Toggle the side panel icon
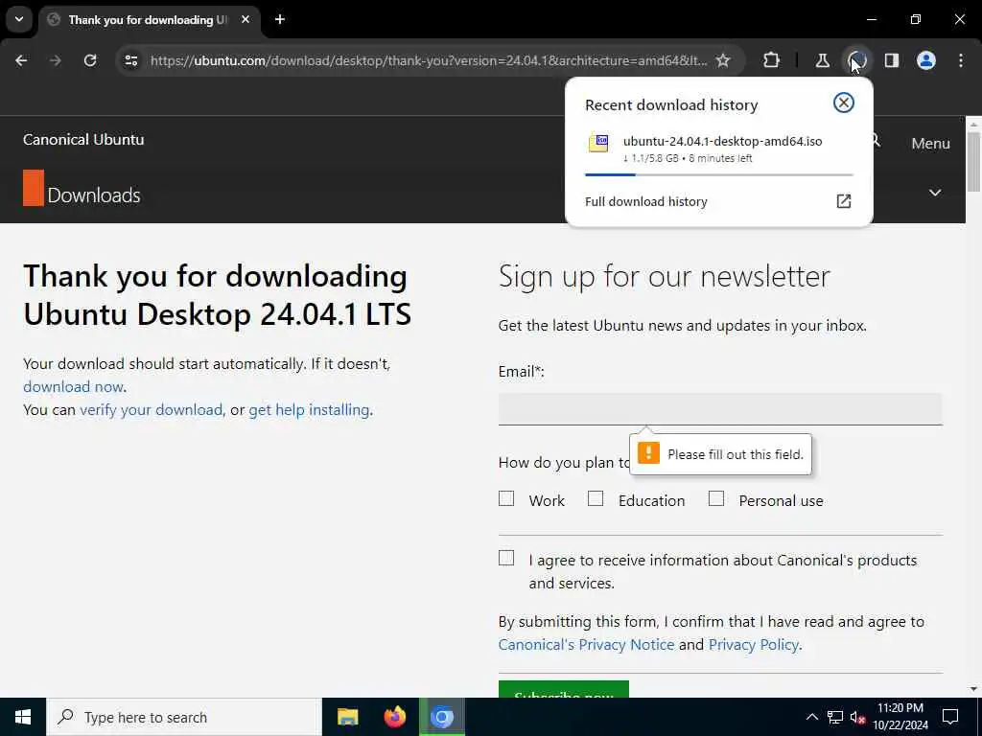982x736 pixels. 892,60
